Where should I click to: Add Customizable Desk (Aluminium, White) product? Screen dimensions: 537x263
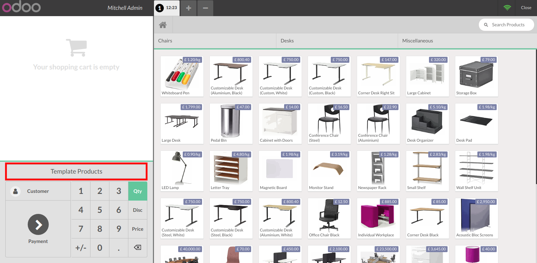pyautogui.click(x=280, y=218)
